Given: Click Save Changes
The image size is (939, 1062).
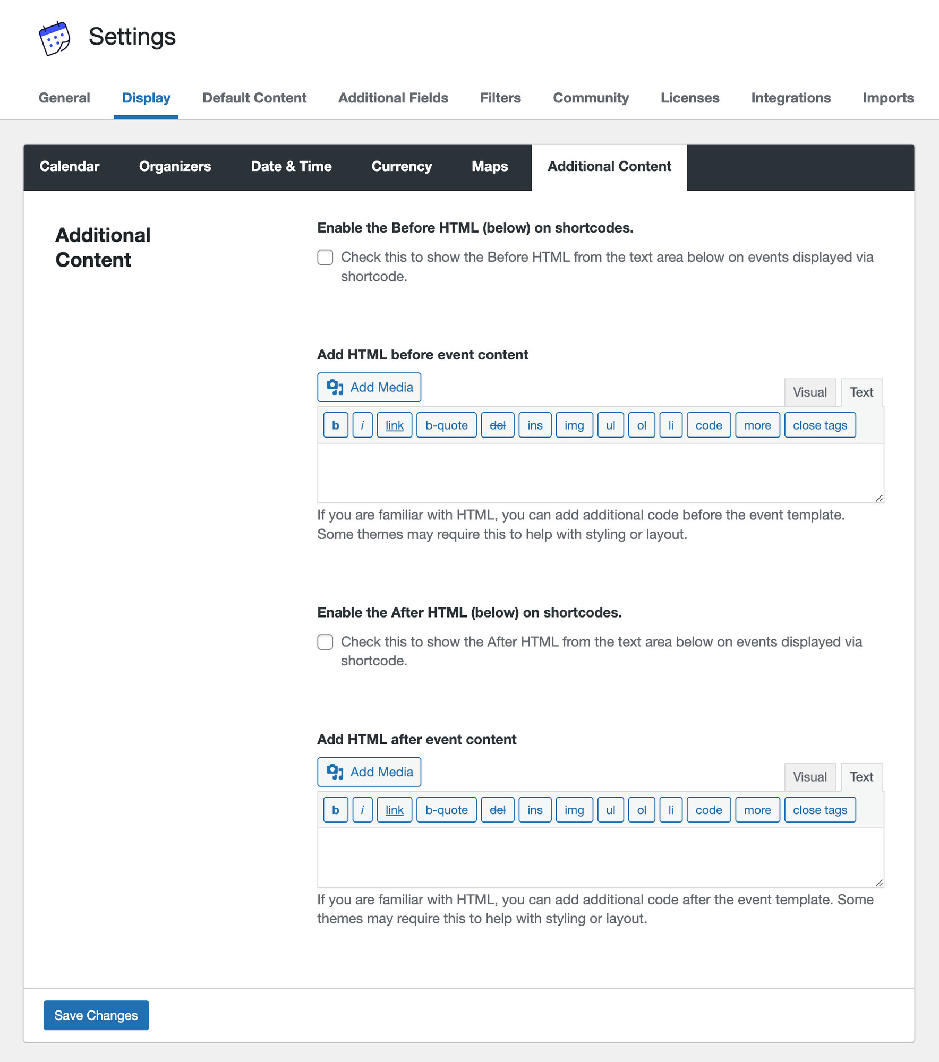Looking at the screenshot, I should pos(96,1015).
